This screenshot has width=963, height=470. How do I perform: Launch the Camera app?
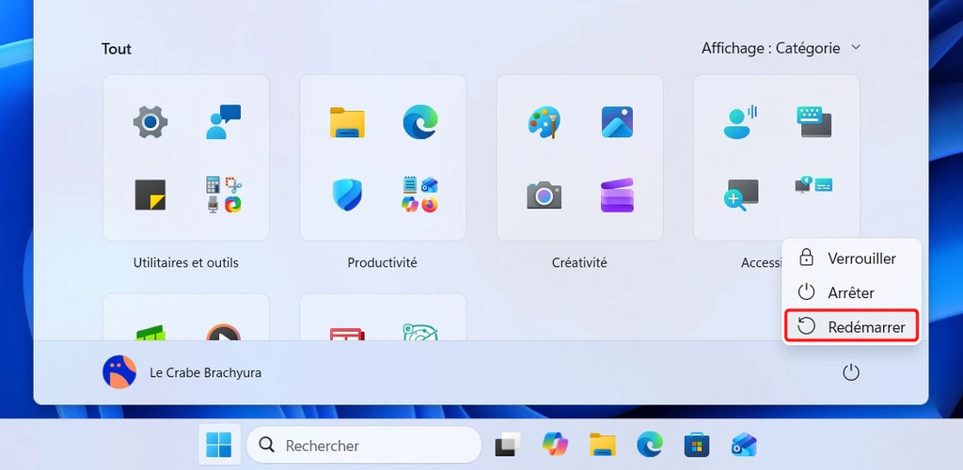pos(545,196)
